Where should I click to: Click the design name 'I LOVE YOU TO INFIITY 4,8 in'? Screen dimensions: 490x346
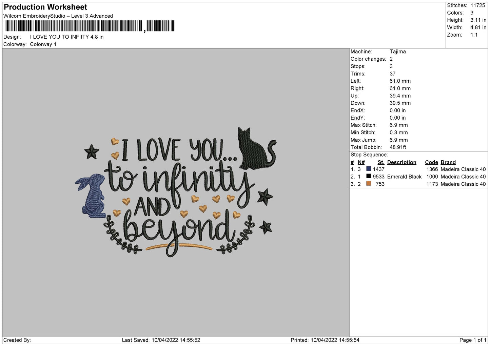click(x=67, y=37)
